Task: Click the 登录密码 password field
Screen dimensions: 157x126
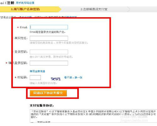Action: tap(49, 52)
